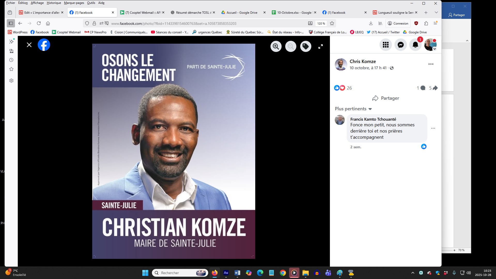
Task: Click the tag photo icon
Action: tap(306, 47)
